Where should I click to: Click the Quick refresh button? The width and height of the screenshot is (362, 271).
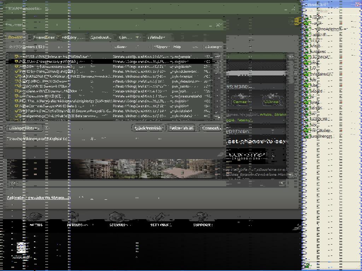[148, 128]
